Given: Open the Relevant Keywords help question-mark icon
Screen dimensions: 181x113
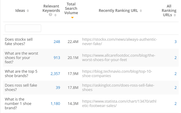Looking at the screenshot, I should (50, 15).
